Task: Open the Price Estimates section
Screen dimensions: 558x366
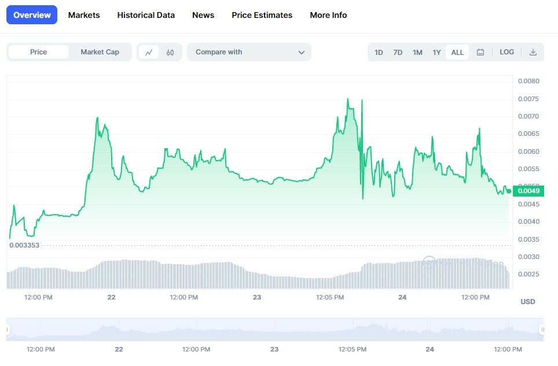Action: (x=262, y=15)
